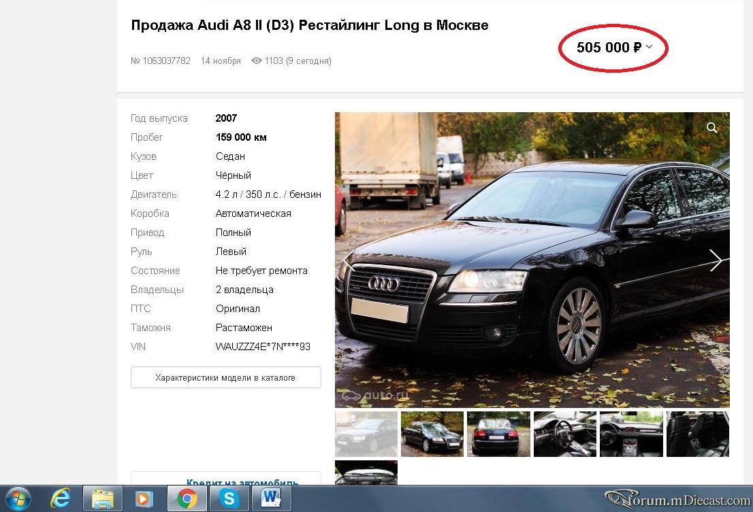The width and height of the screenshot is (753, 512).
Task: Click the main Audi A8 photo
Action: pos(532,260)
